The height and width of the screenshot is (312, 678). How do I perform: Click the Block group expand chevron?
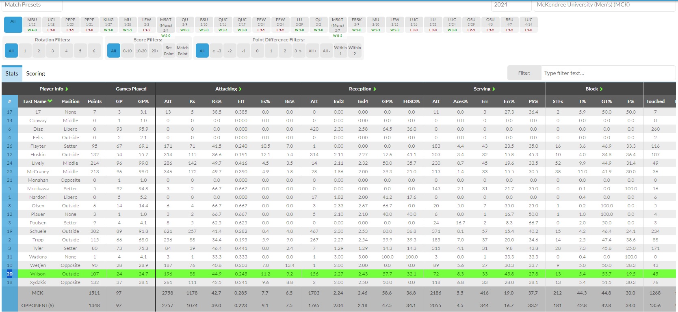pos(601,89)
